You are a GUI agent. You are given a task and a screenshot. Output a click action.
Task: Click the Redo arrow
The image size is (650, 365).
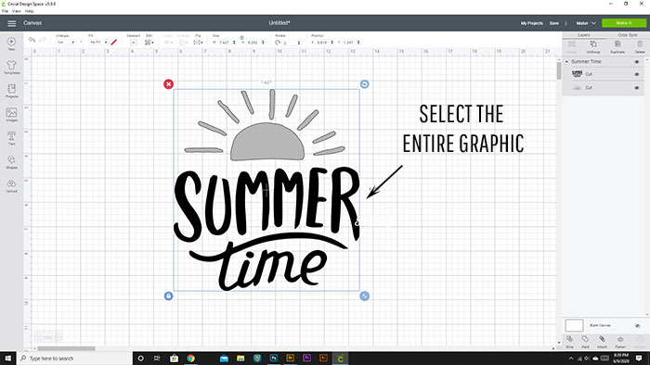43,40
